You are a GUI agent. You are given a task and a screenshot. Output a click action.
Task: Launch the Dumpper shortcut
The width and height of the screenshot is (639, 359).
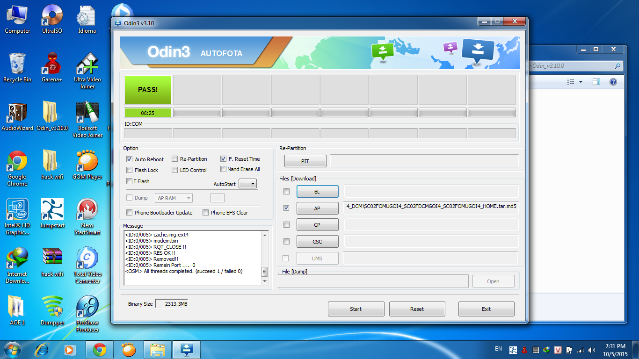click(52, 311)
